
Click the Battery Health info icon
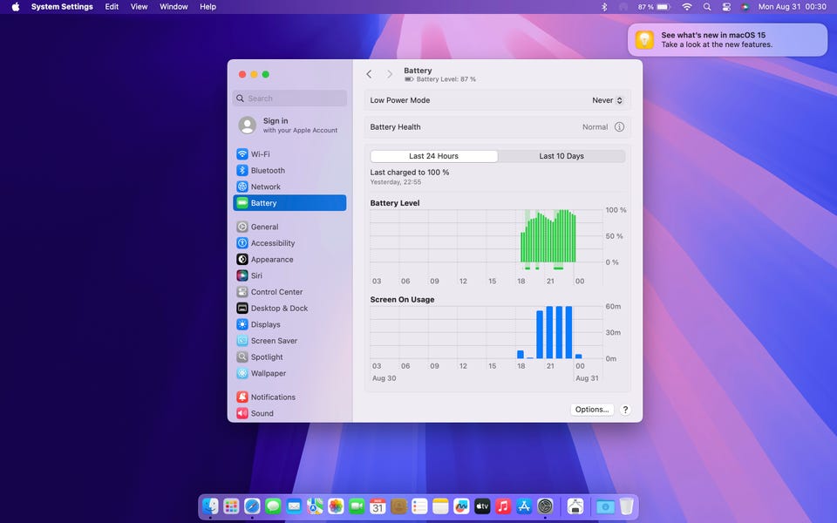[x=619, y=127]
